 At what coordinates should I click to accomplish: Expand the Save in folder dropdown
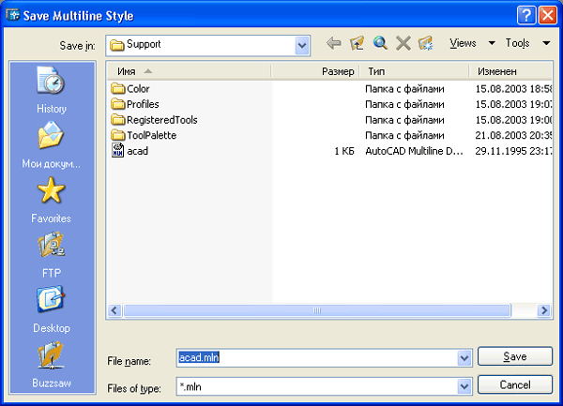pos(301,44)
